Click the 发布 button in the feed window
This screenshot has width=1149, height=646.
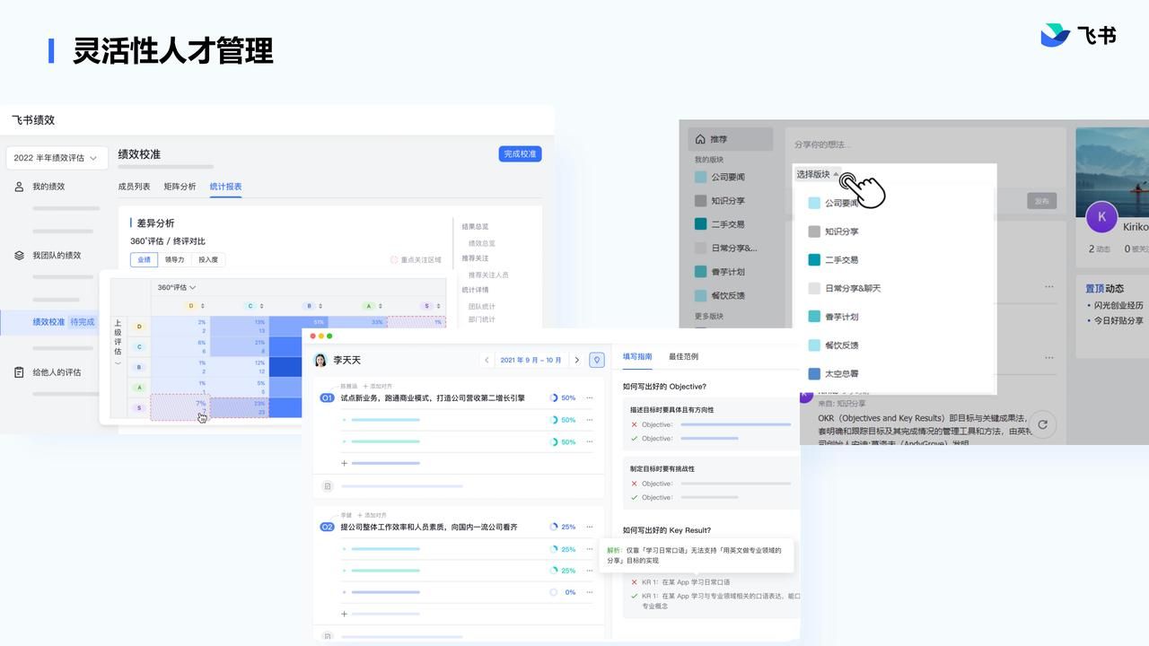click(x=1041, y=201)
